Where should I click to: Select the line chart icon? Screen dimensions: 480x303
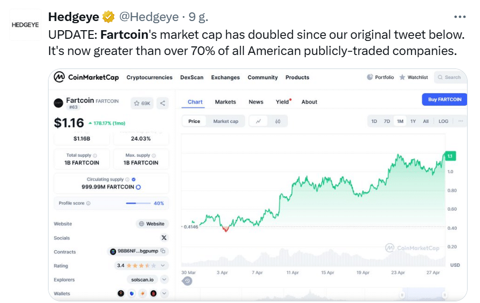tap(258, 121)
